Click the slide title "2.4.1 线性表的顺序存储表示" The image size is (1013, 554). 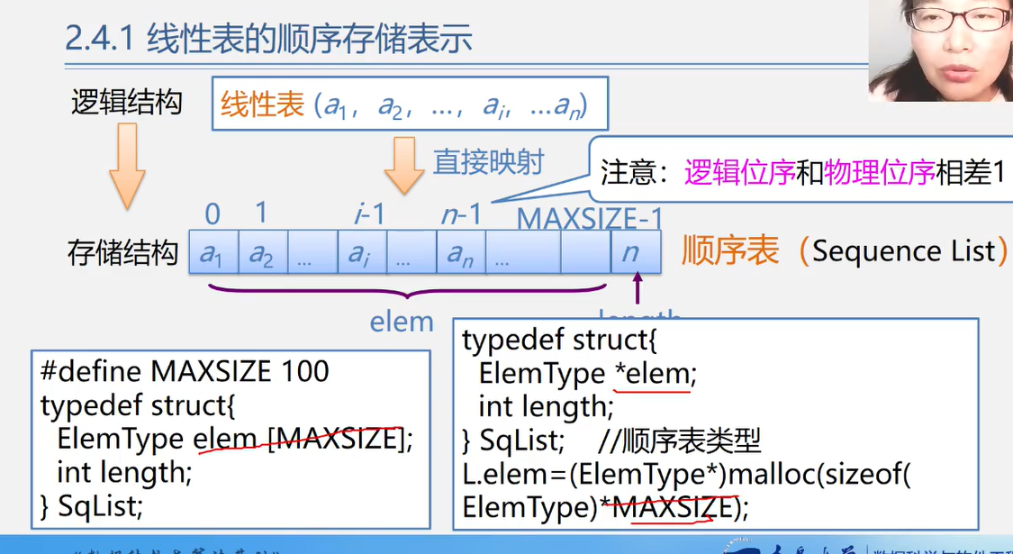point(268,38)
